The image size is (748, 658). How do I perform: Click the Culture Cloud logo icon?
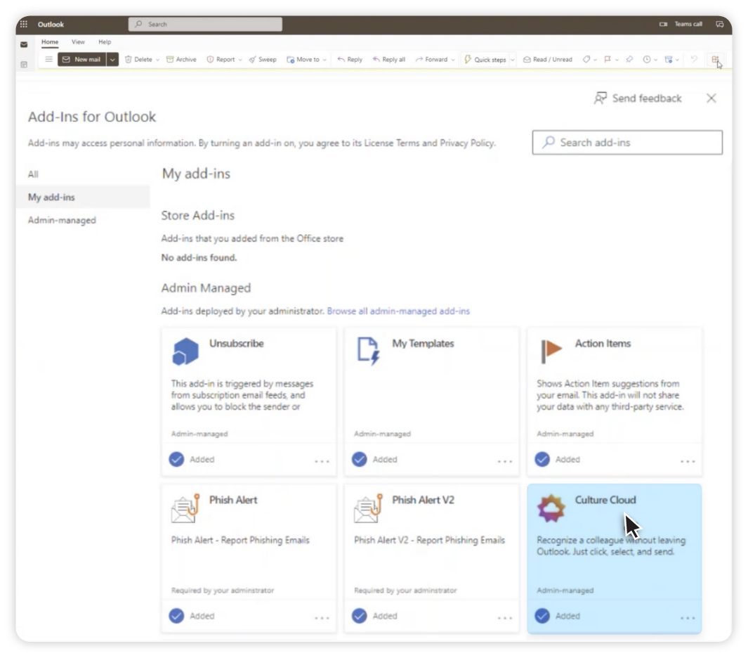click(x=551, y=508)
